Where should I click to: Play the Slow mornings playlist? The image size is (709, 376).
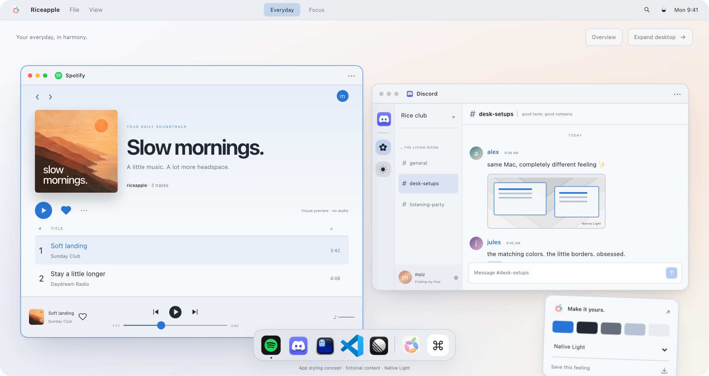[x=43, y=210]
